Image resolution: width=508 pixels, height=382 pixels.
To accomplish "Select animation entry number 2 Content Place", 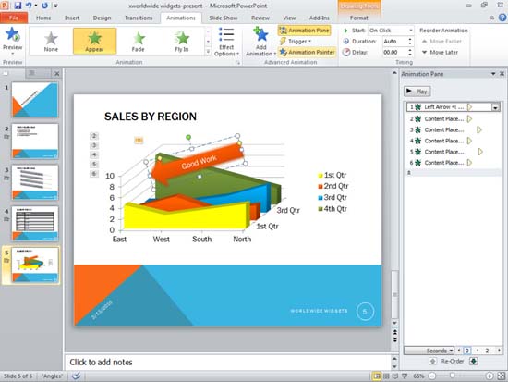I will pos(453,118).
